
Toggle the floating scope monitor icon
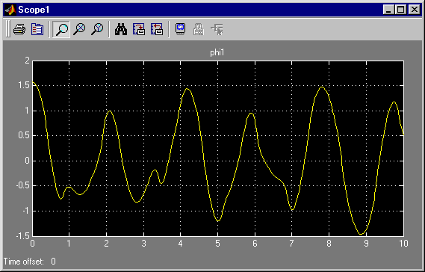(x=181, y=29)
